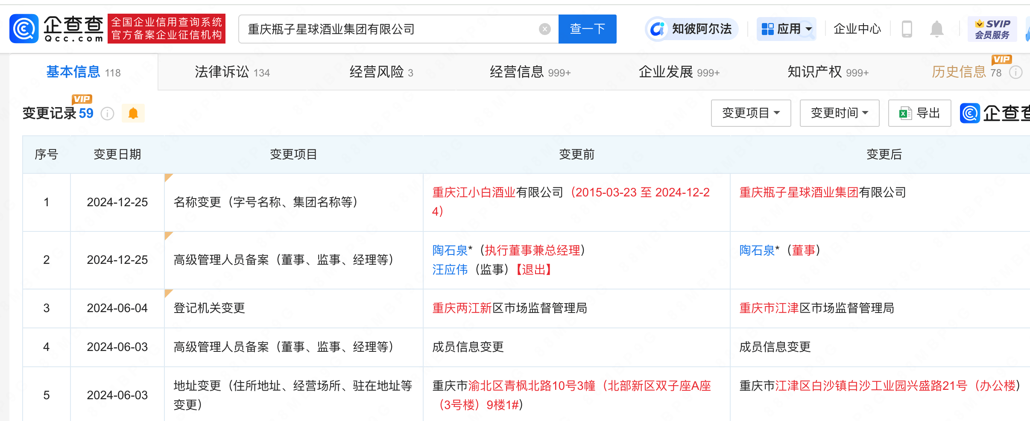Switch to 经营信息 tab
Image resolution: width=1030 pixels, height=421 pixels.
click(530, 72)
